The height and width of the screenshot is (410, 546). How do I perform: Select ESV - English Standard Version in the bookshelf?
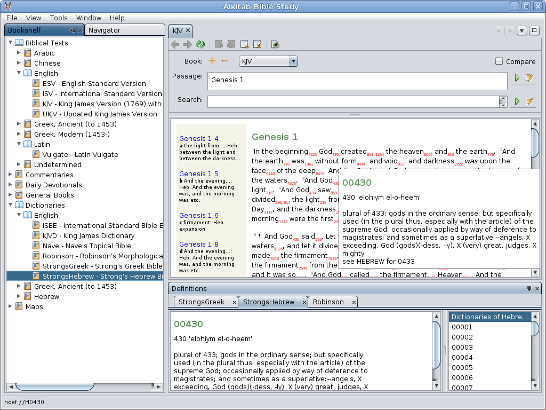coord(94,83)
